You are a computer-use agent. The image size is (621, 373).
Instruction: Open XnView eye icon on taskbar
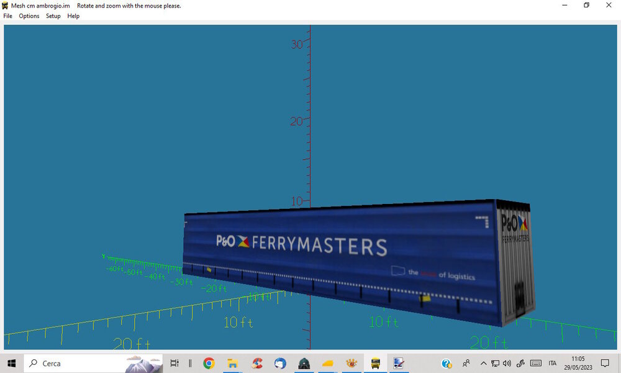pyautogui.click(x=351, y=363)
